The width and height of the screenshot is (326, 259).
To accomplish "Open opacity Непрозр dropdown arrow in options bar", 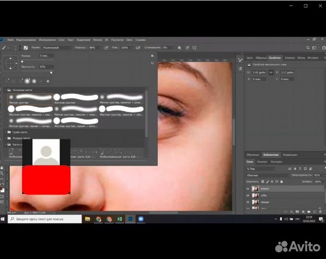I will pos(100,48).
